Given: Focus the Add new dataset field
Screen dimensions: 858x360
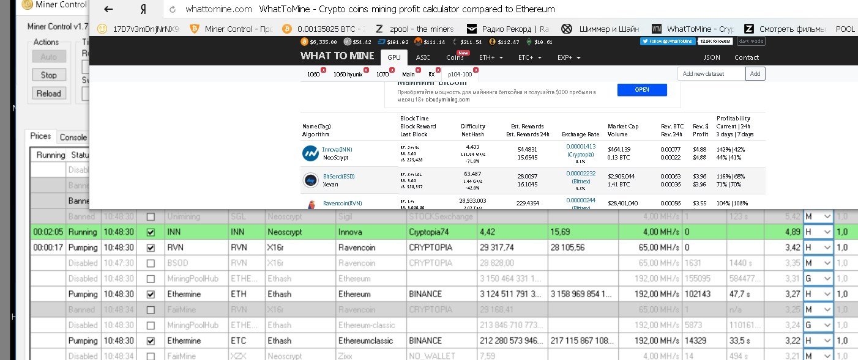Looking at the screenshot, I should tap(712, 74).
